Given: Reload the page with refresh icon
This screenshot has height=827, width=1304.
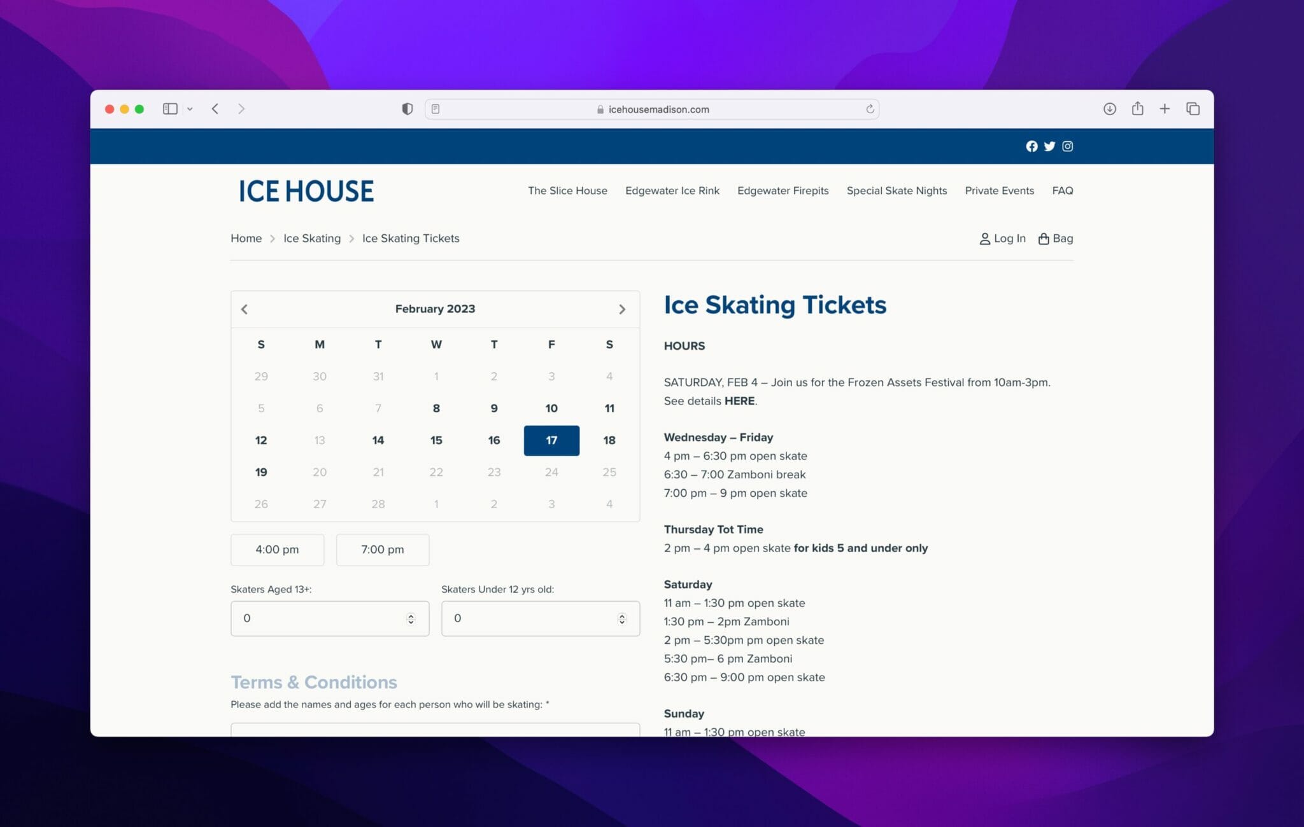Looking at the screenshot, I should coord(870,109).
